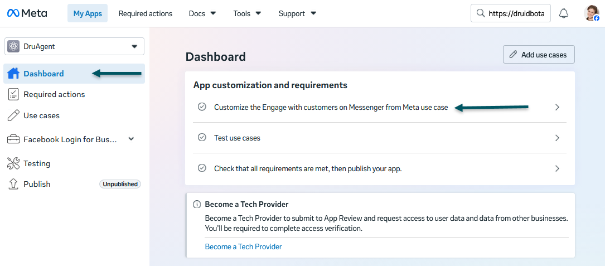The image size is (605, 266).
Task: Expand chevron on Test use cases row
Action: tap(557, 138)
